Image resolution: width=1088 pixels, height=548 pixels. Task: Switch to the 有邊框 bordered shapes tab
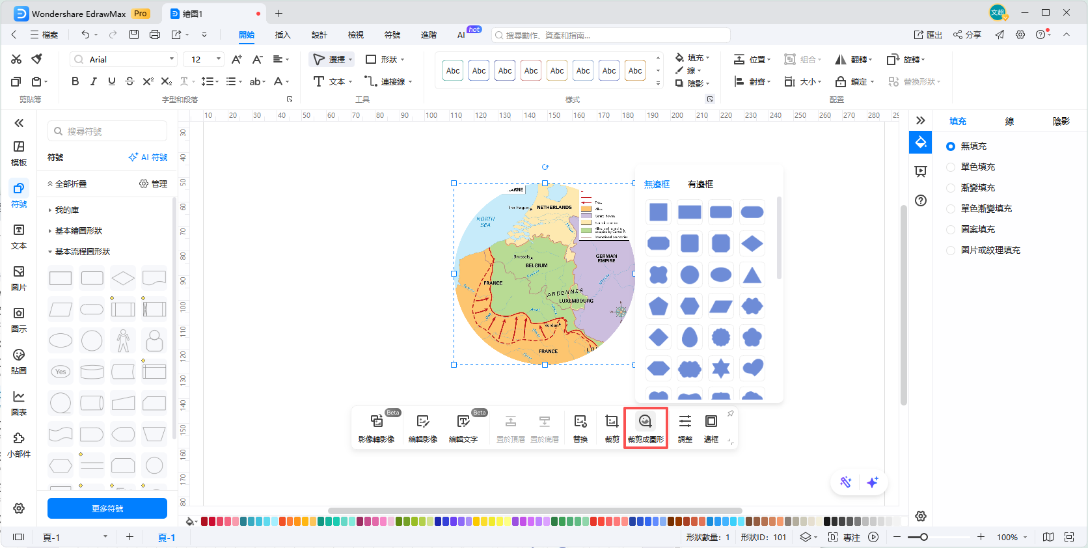pyautogui.click(x=700, y=185)
